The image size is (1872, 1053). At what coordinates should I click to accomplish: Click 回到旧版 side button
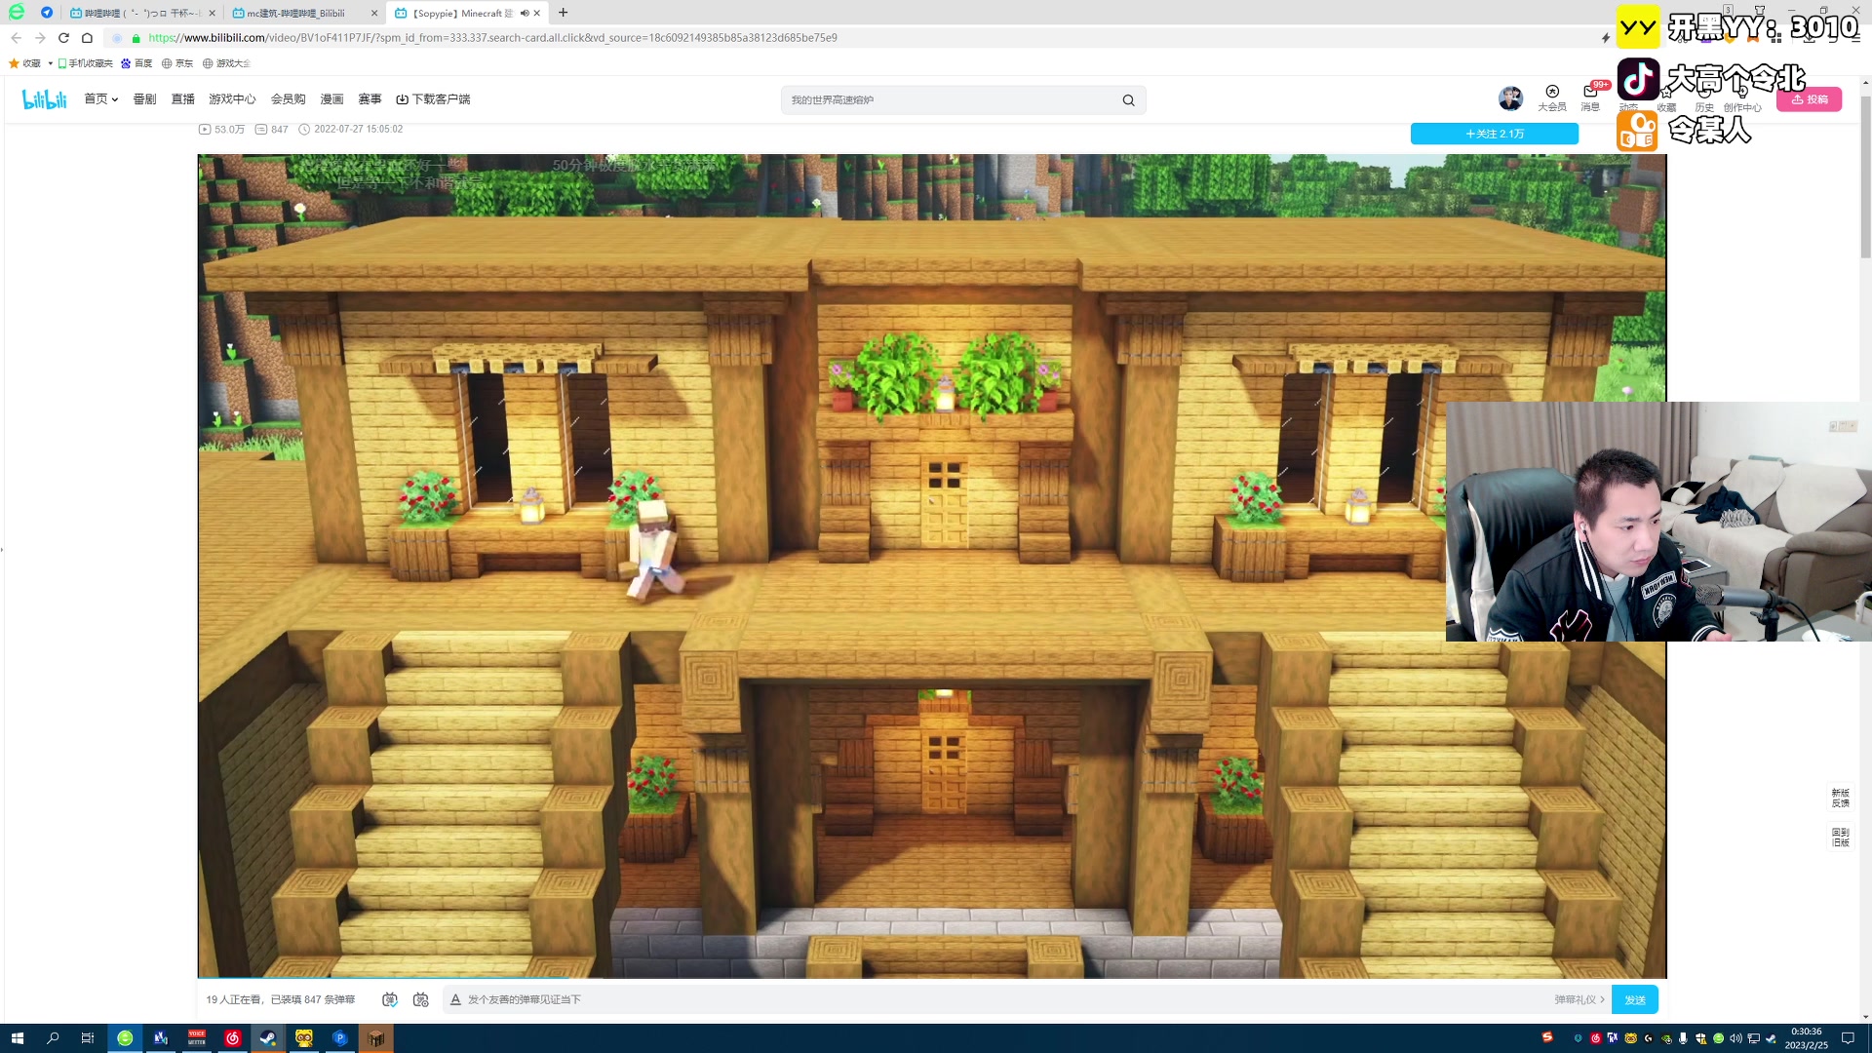click(1841, 838)
